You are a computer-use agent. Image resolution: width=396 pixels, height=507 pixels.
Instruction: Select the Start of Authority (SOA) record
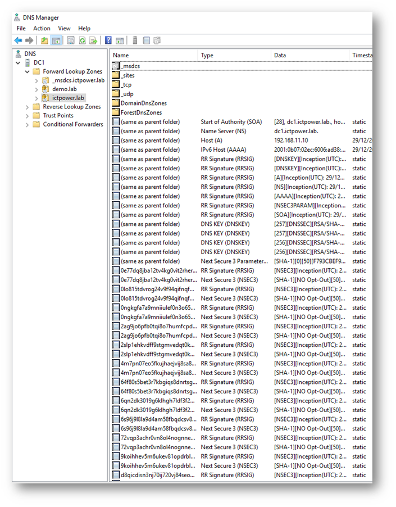tap(231, 122)
